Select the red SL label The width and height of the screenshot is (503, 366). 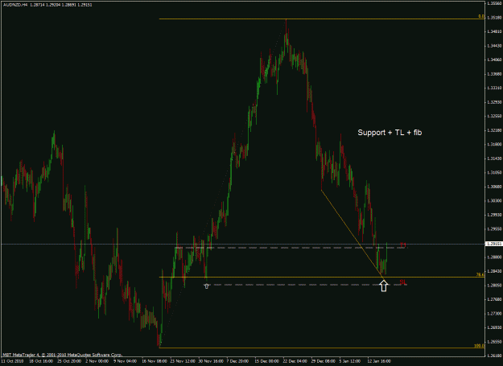pyautogui.click(x=403, y=282)
